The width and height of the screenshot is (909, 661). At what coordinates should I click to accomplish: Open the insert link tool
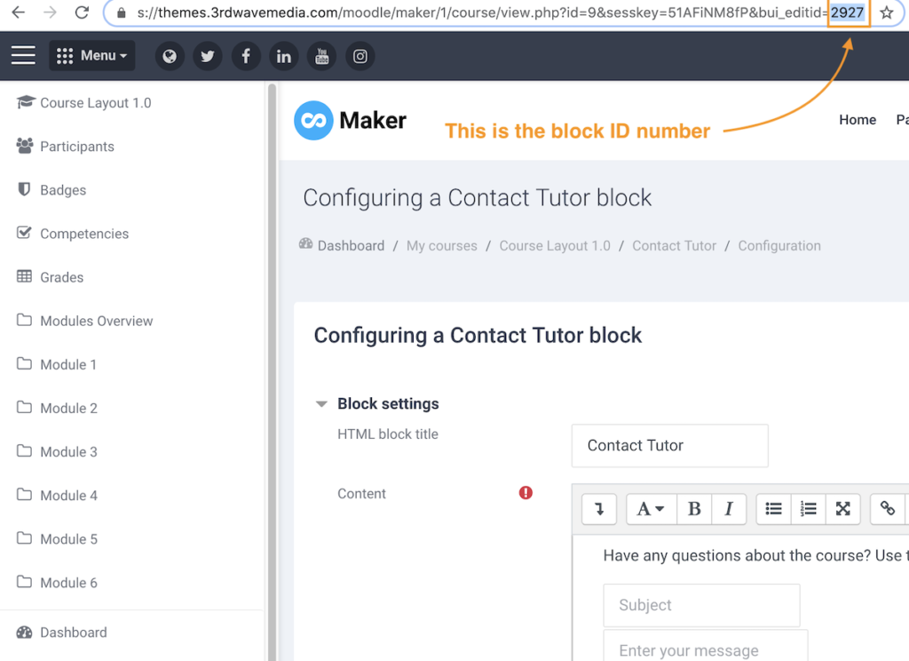click(x=887, y=508)
